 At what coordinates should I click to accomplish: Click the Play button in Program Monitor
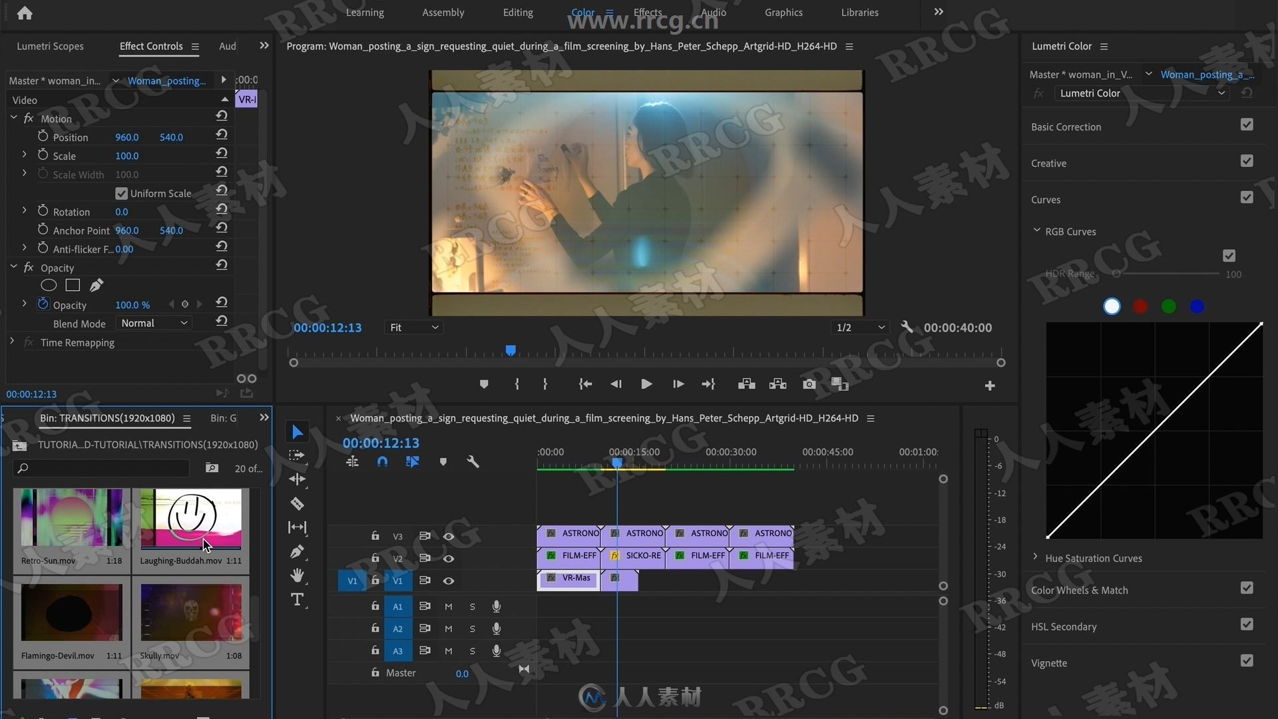(647, 383)
